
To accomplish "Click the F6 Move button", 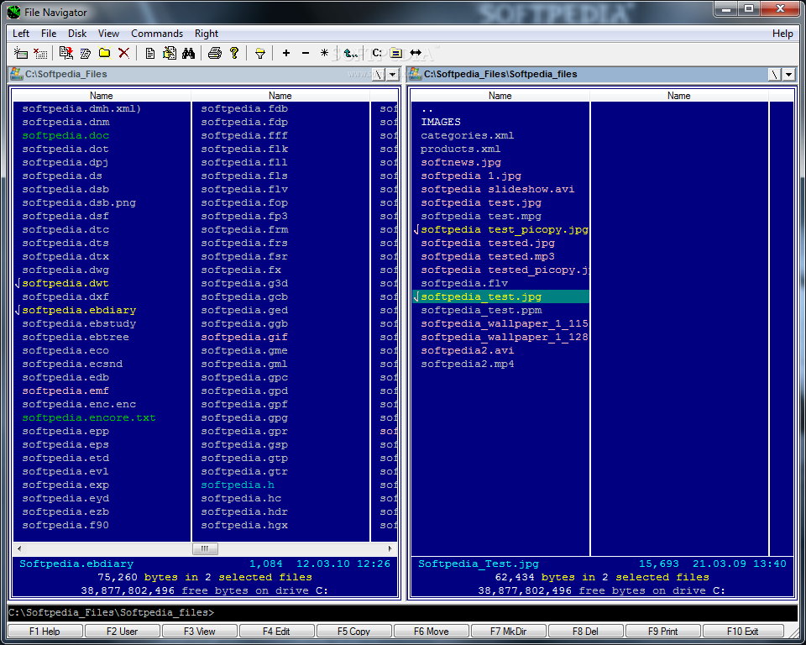I will click(x=432, y=631).
